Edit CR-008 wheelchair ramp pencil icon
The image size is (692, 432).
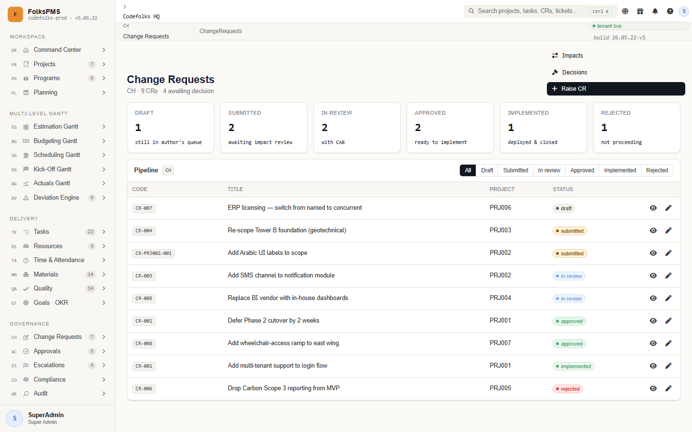pos(668,343)
